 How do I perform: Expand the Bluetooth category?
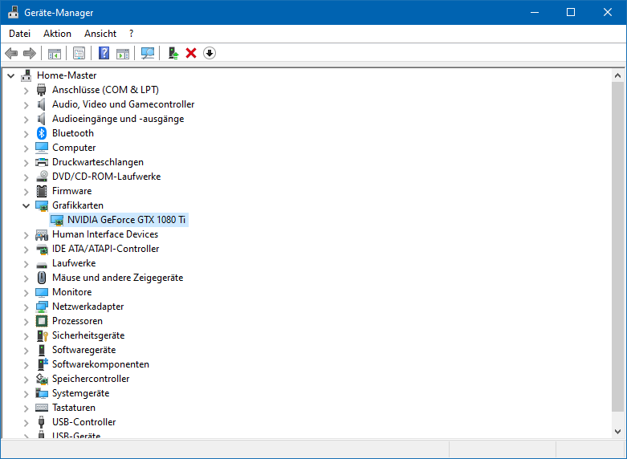click(x=26, y=133)
